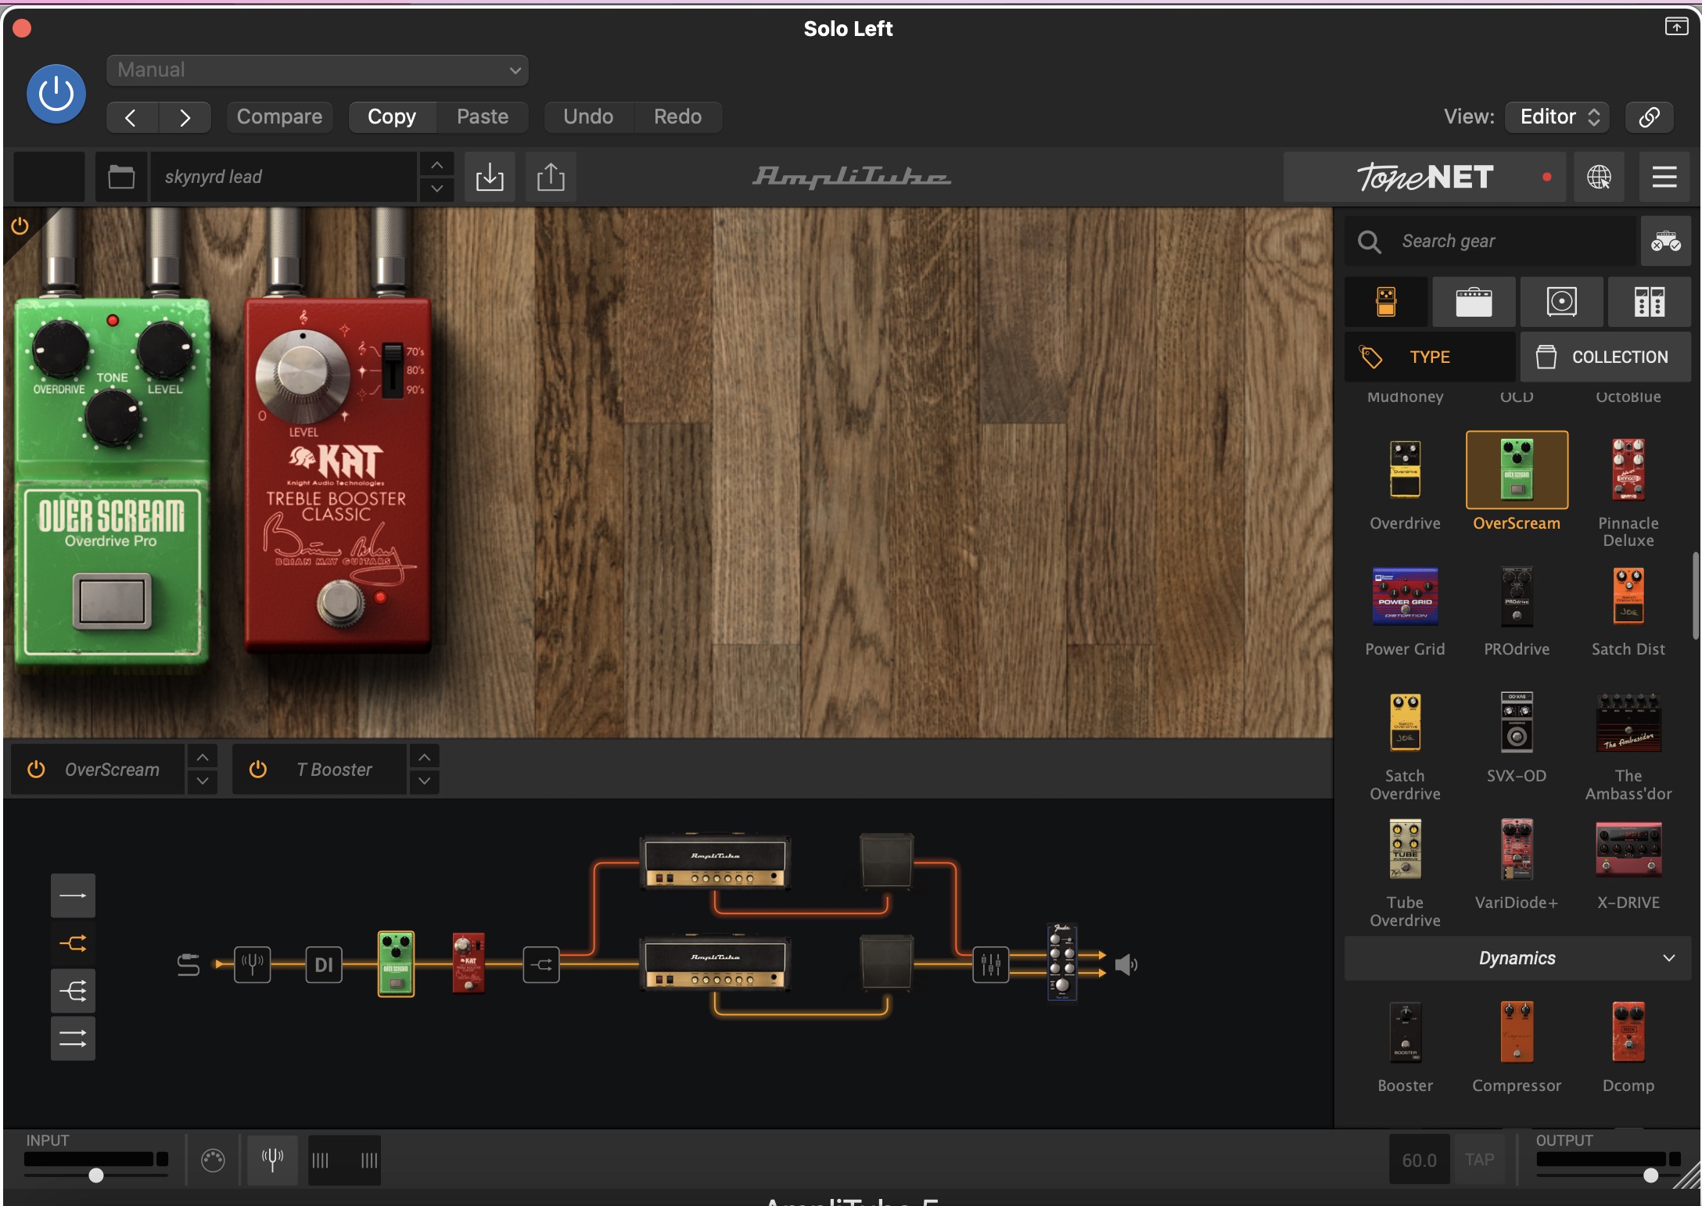Toggle the OverScream pedal footswitch
This screenshot has height=1206, width=1702.
click(112, 601)
